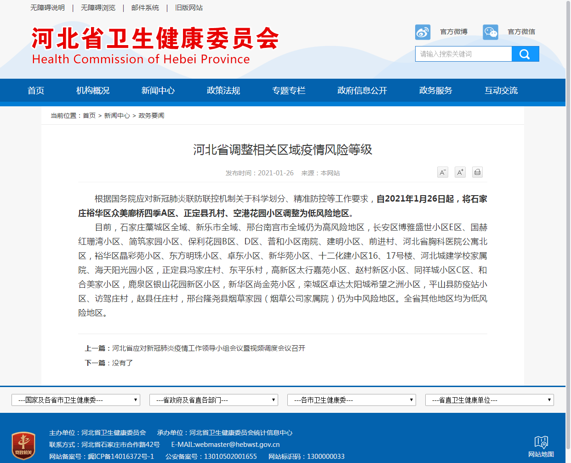This screenshot has width=571, height=463.
Task: Go to 首页 in main navigation
Action: click(x=36, y=91)
